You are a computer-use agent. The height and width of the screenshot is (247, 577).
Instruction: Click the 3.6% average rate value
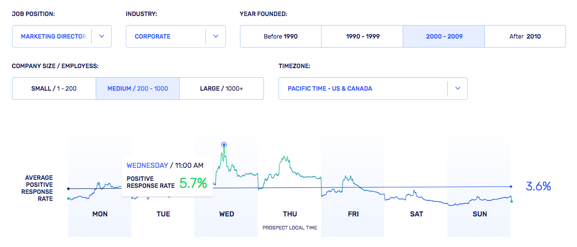pos(538,186)
